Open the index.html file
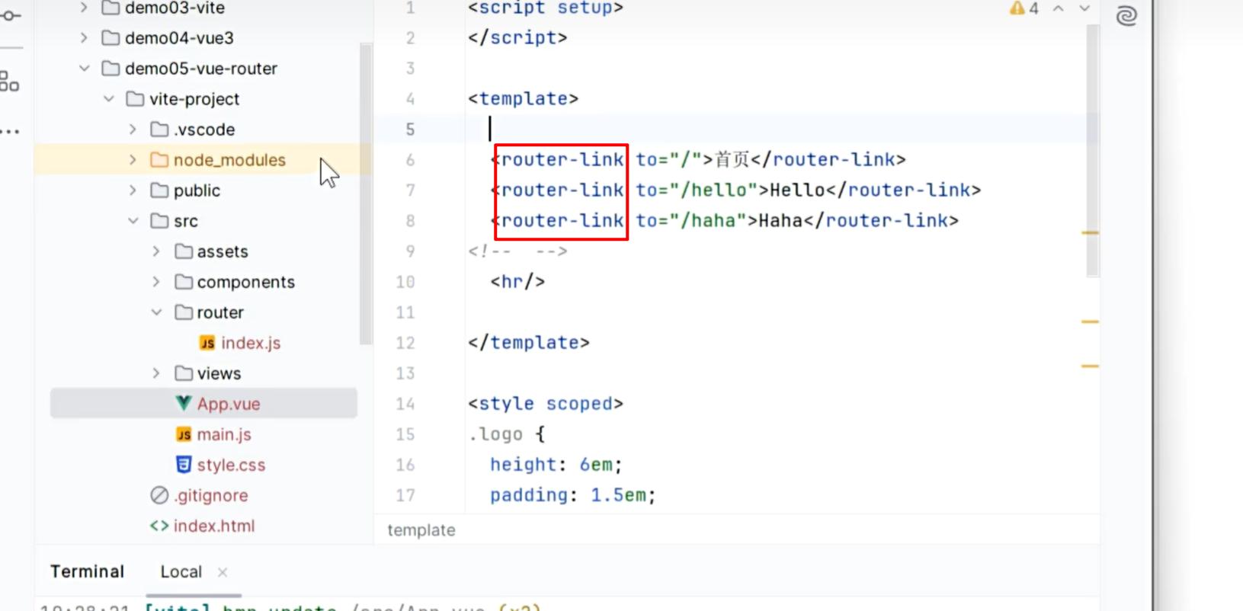Viewport: 1243px width, 611px height. pos(214,526)
